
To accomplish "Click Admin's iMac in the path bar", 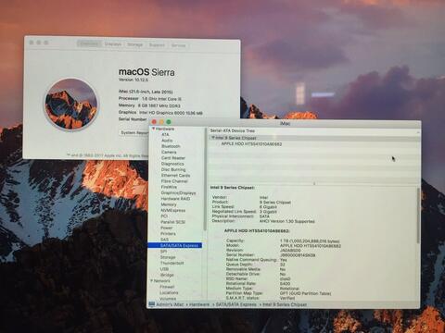I will click(170, 304).
